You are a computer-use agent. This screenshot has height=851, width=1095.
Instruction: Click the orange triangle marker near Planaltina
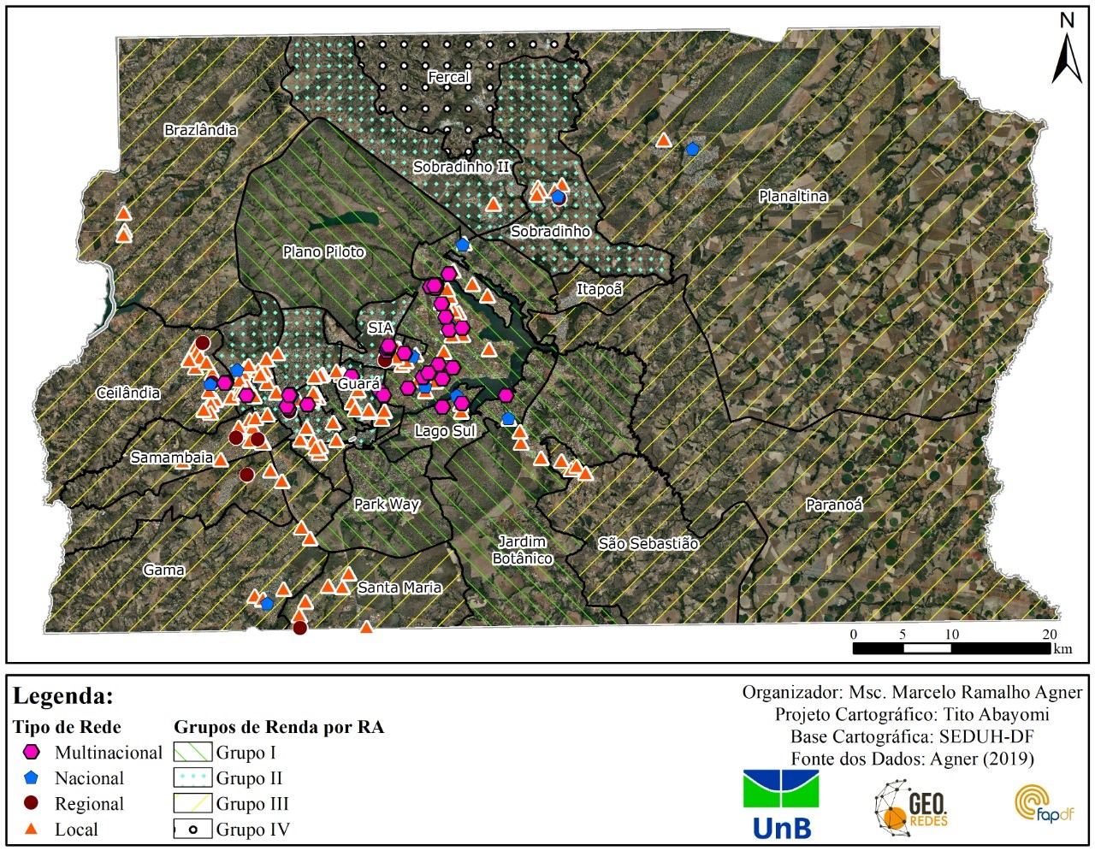664,139
